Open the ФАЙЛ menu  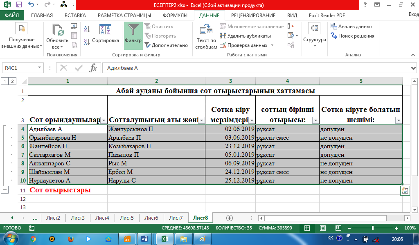[12, 15]
